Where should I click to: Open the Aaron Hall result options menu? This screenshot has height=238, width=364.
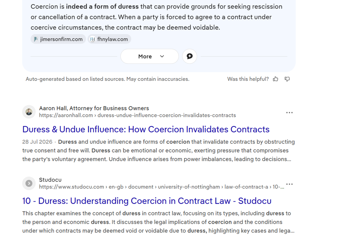pos(289,113)
